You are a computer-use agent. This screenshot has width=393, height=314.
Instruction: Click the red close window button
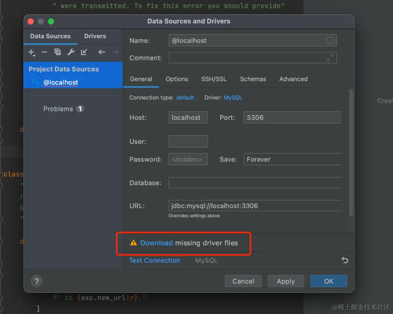(x=31, y=21)
